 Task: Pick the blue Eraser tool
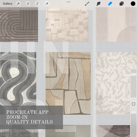[x=110, y=4]
